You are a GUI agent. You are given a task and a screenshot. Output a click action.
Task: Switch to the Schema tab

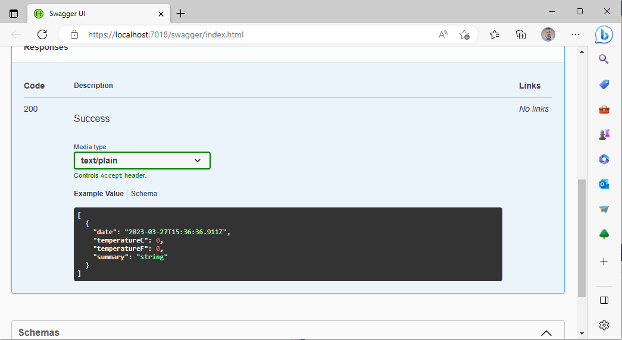[144, 193]
